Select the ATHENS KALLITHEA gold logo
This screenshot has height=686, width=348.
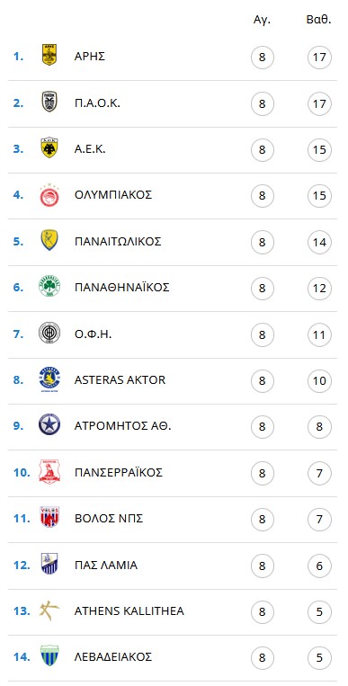49,610
